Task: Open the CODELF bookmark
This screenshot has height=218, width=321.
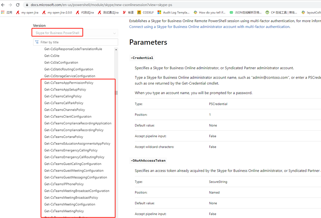Action: click(x=146, y=13)
